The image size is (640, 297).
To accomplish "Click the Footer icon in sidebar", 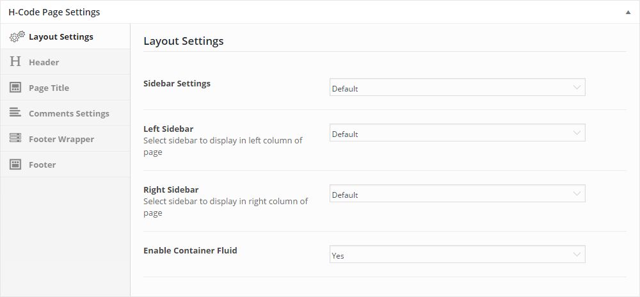I will click(x=15, y=165).
